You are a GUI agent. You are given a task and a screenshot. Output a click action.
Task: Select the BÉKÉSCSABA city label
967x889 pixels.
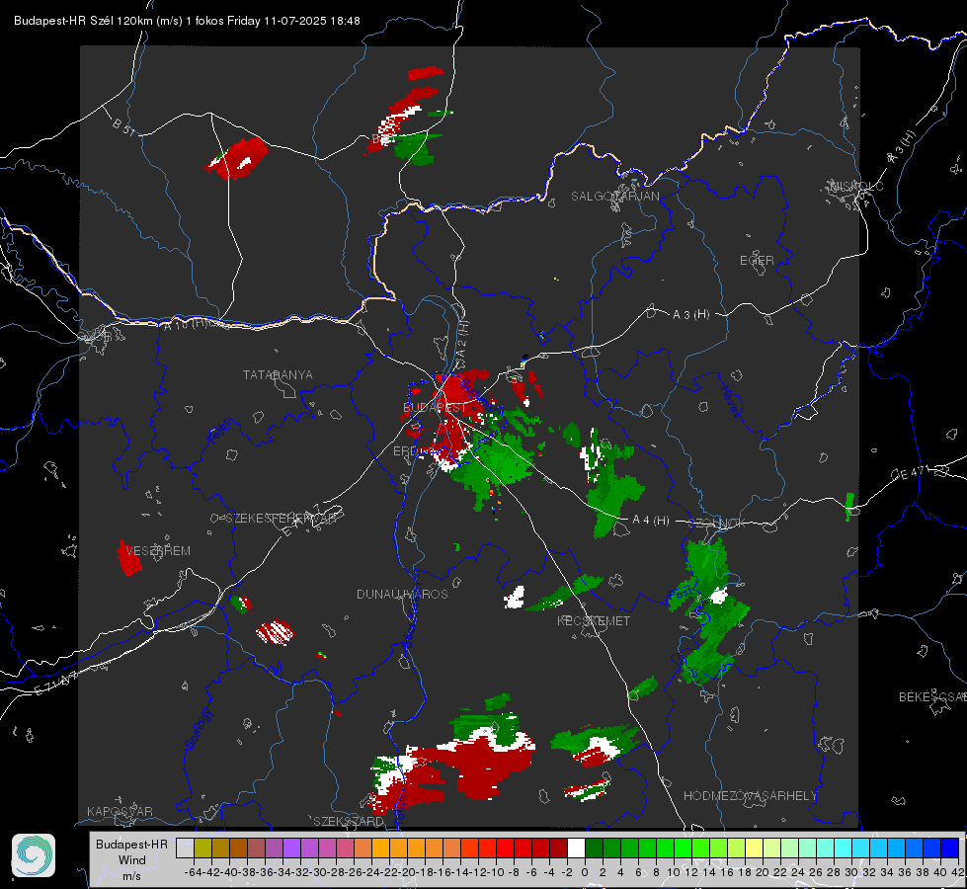tap(932, 696)
